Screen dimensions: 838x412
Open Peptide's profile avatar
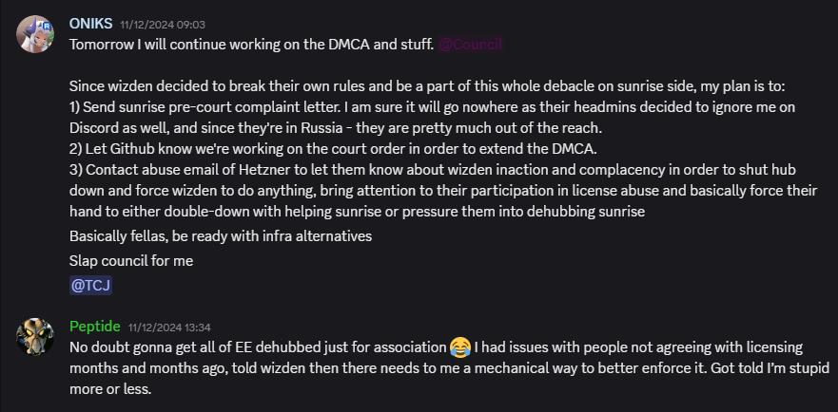[x=35, y=337]
